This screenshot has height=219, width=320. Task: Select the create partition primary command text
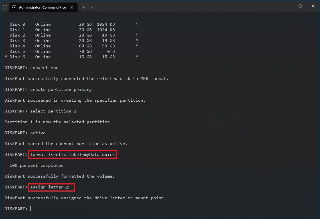coord(60,89)
